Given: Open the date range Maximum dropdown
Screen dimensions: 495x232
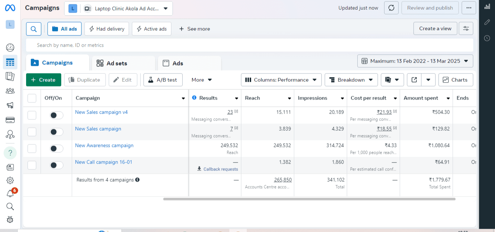Looking at the screenshot, I should coord(415,61).
